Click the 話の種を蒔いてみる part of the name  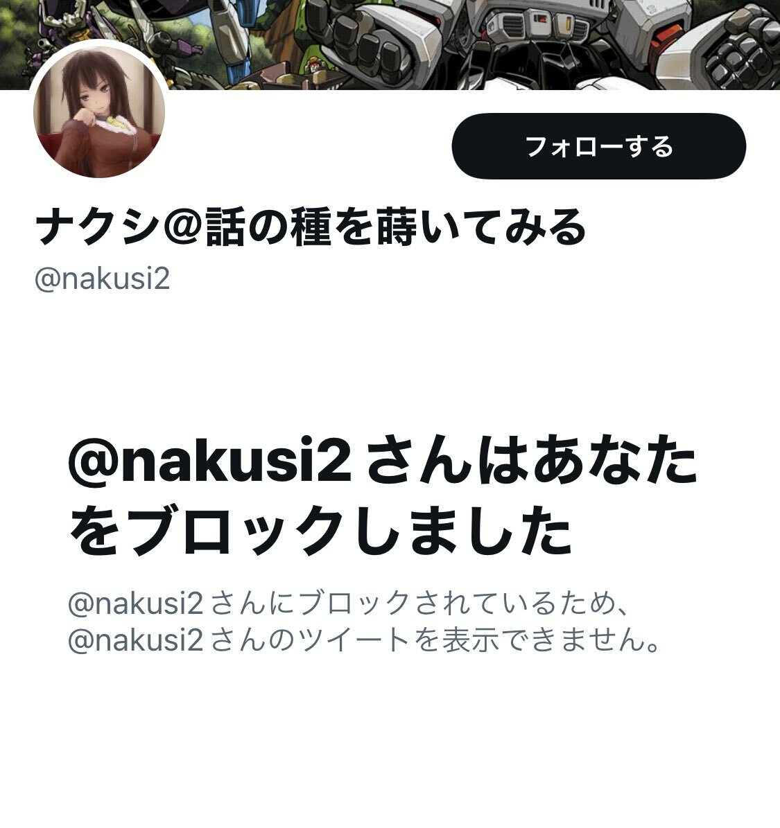pyautogui.click(x=396, y=227)
